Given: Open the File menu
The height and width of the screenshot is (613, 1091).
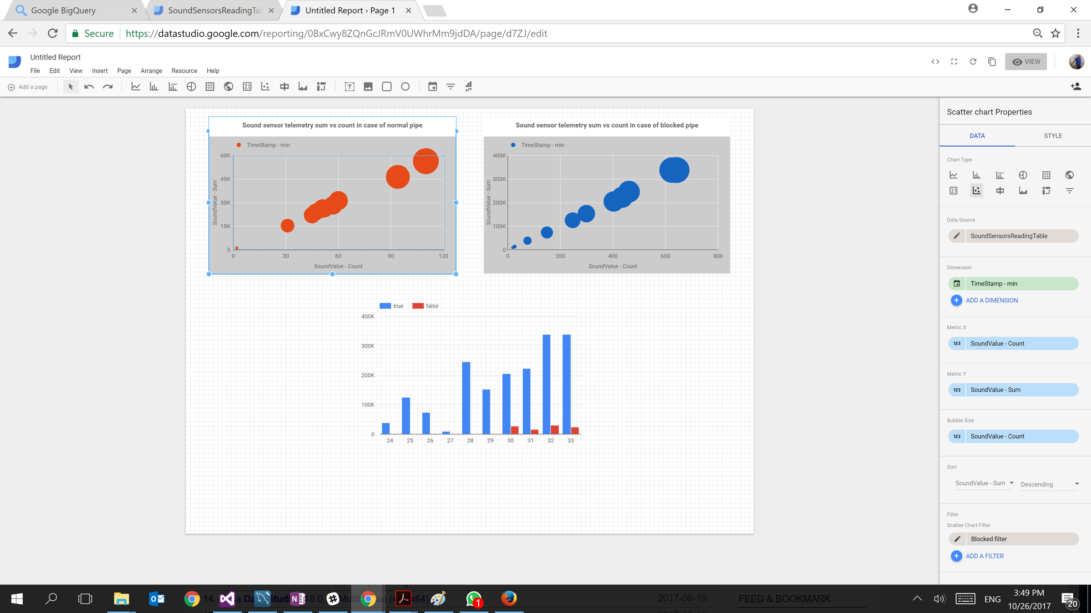Looking at the screenshot, I should click(x=35, y=71).
